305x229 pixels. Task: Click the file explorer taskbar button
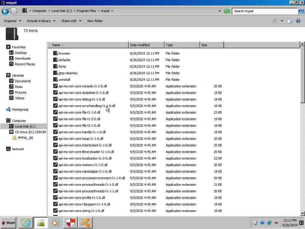point(41,222)
